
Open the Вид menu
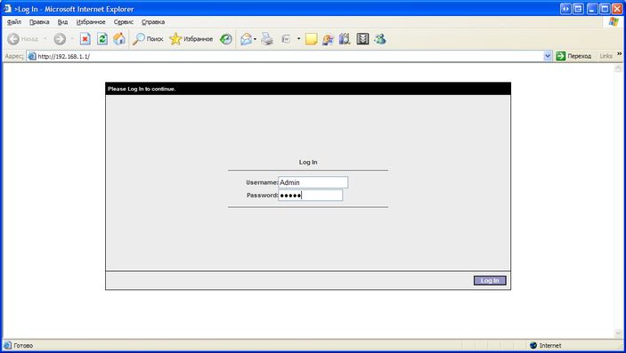pyautogui.click(x=62, y=22)
